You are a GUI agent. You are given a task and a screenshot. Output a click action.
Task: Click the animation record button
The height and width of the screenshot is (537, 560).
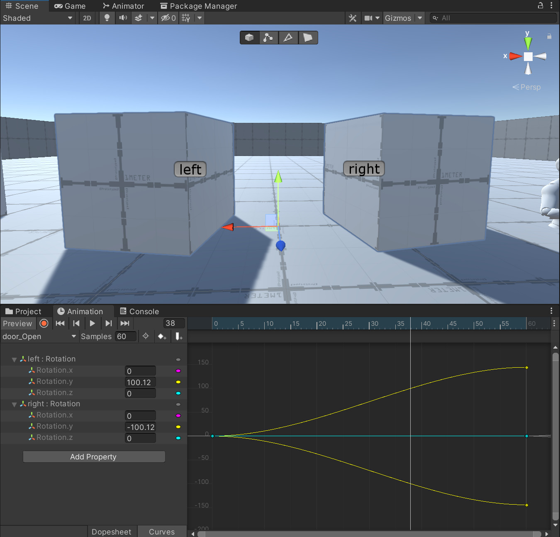coord(44,323)
